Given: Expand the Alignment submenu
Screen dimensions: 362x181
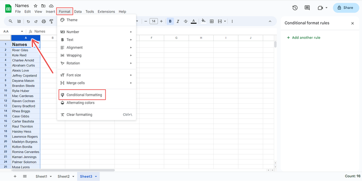Looking at the screenshot, I should (x=97, y=48).
